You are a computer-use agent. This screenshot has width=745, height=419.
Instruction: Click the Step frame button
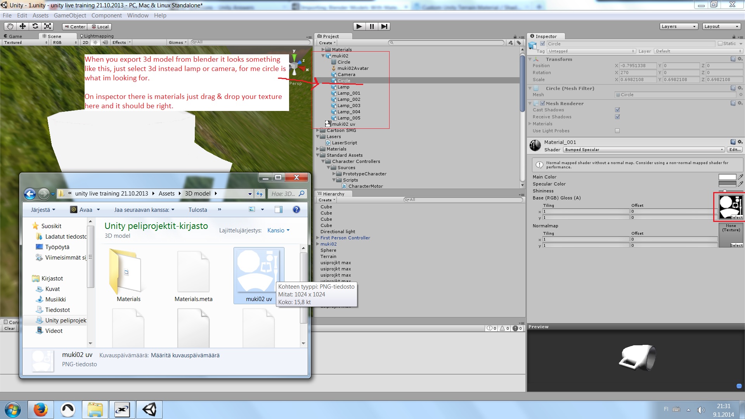tap(384, 26)
